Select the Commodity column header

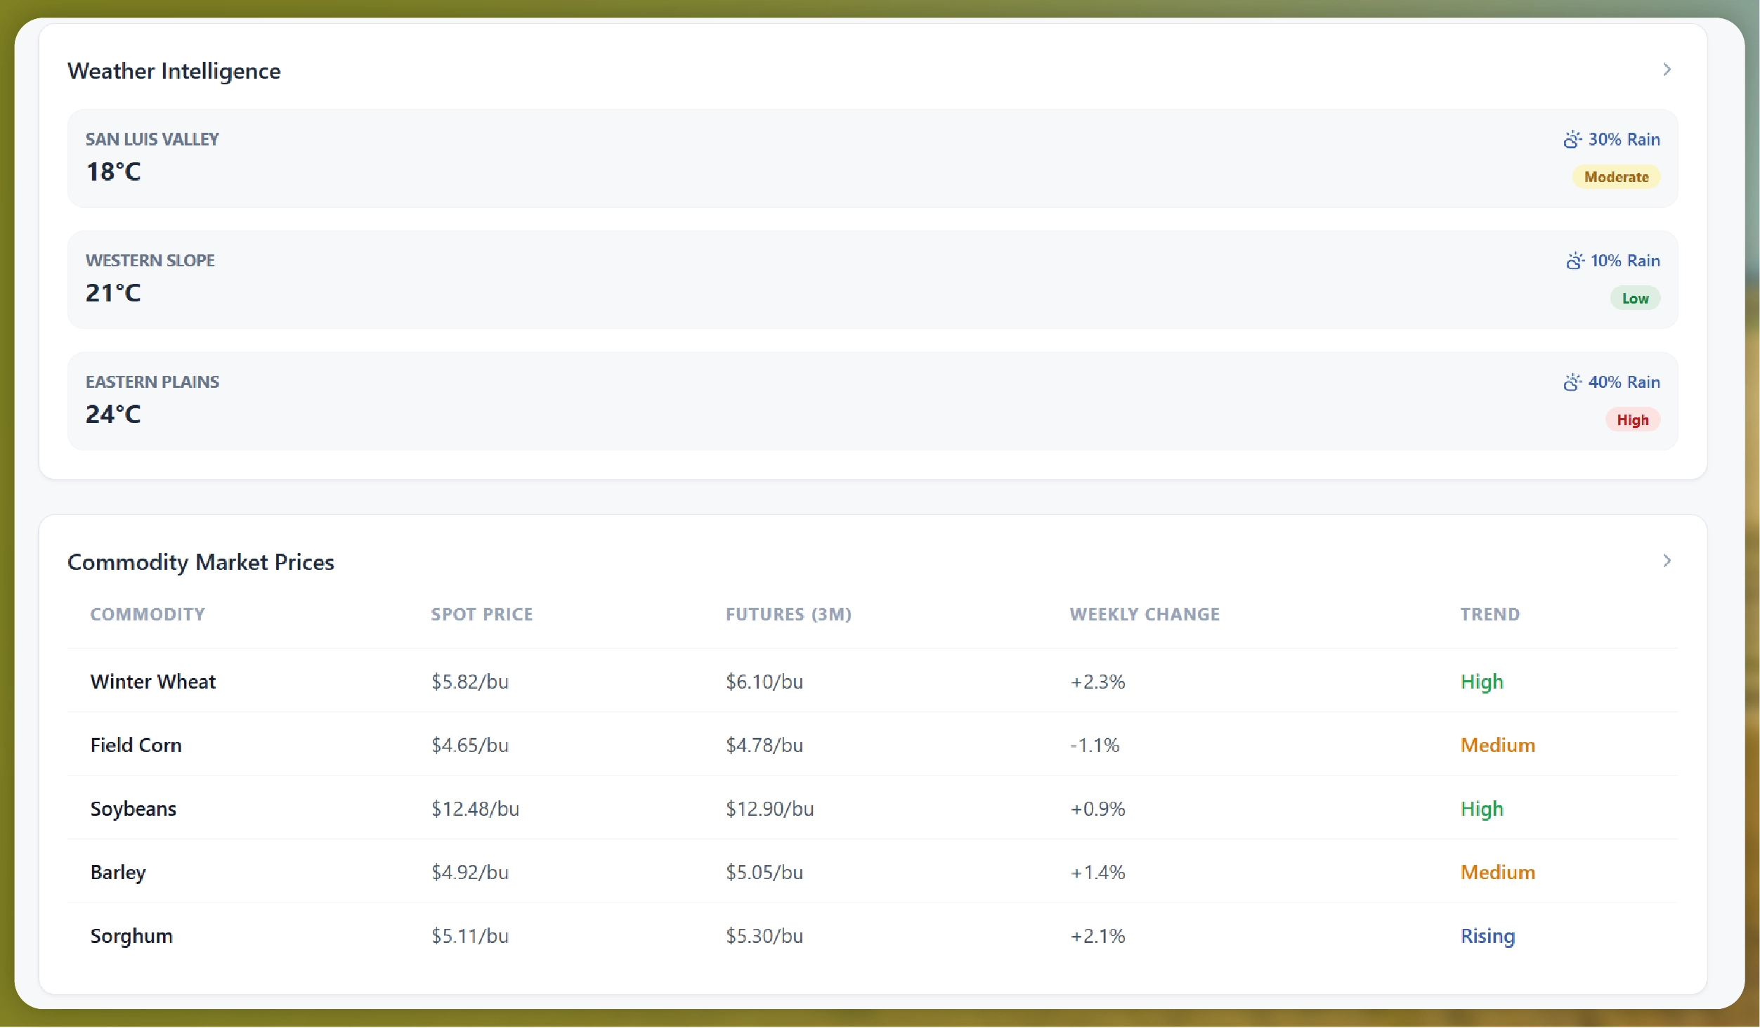click(x=148, y=613)
